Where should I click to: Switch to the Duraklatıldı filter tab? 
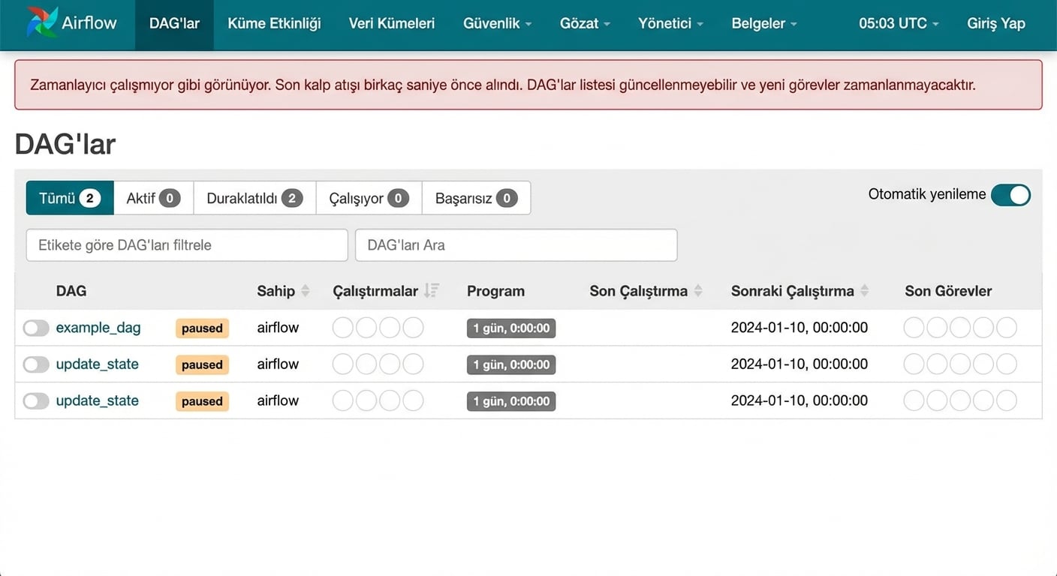tap(254, 198)
